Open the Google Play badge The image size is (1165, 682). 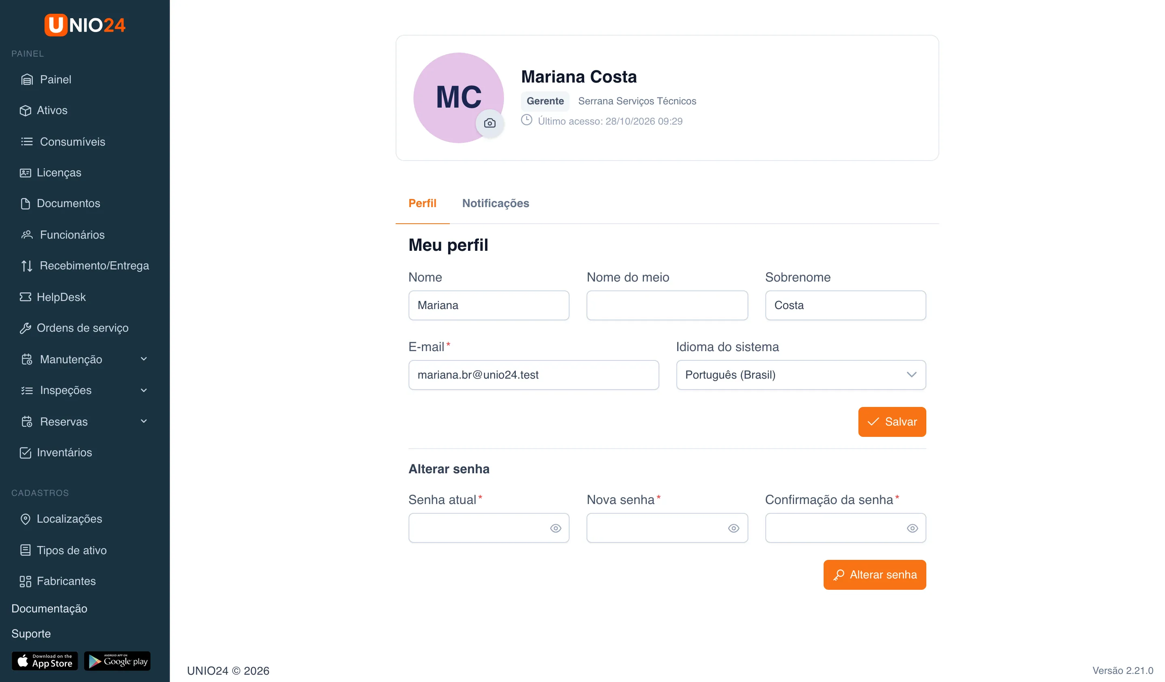pyautogui.click(x=117, y=661)
